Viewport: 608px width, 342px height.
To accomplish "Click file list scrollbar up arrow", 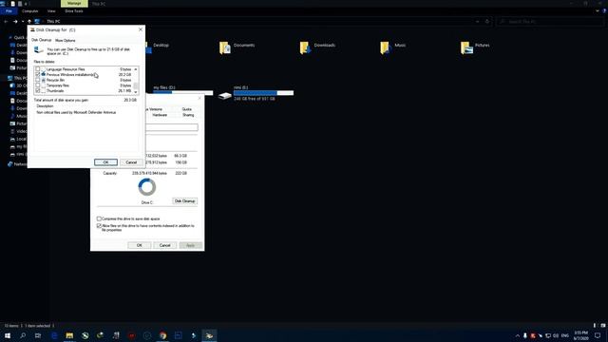I will coord(136,69).
